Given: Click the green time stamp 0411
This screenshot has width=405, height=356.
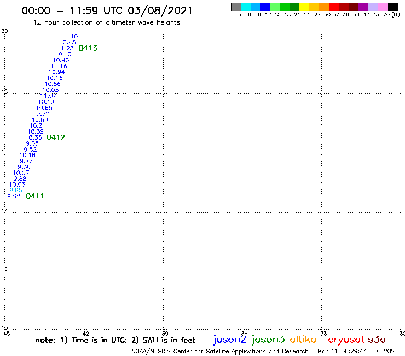Looking at the screenshot, I should (x=34, y=196).
